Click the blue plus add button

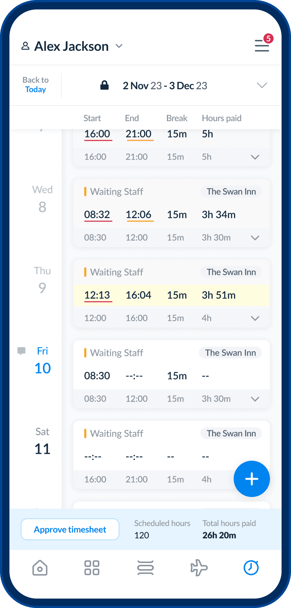[252, 479]
